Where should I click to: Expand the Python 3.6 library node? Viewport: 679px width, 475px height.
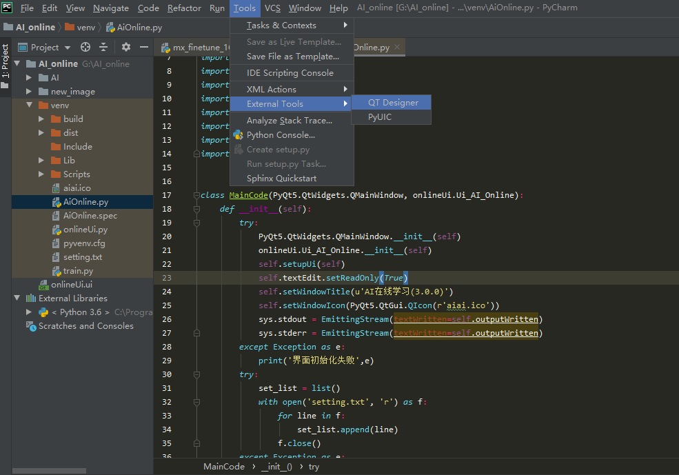[29, 312]
